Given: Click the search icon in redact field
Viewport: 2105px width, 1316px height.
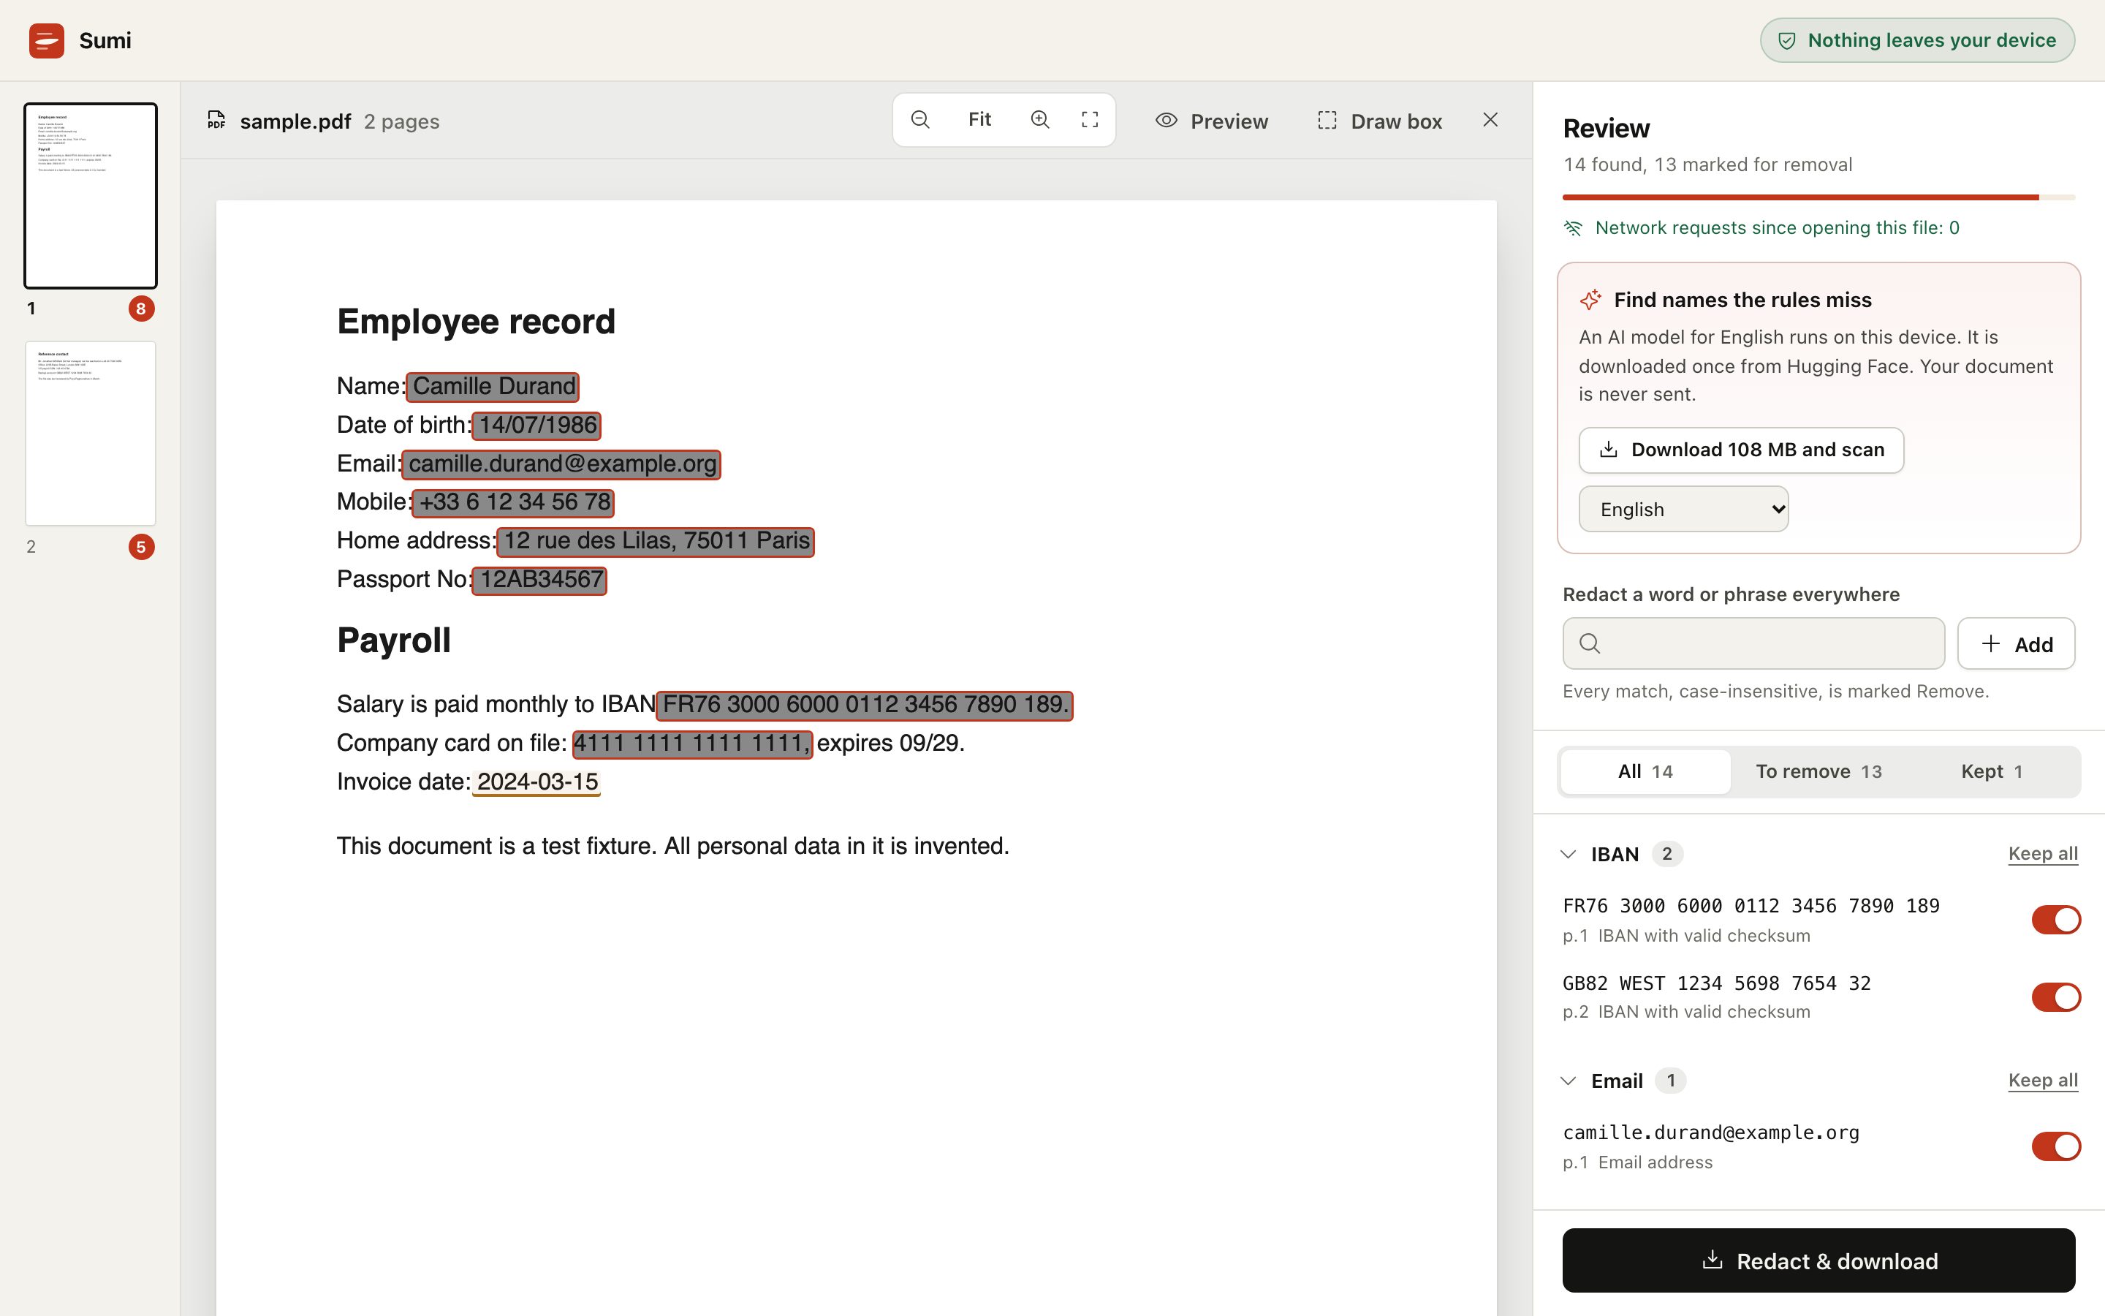Looking at the screenshot, I should point(1590,643).
